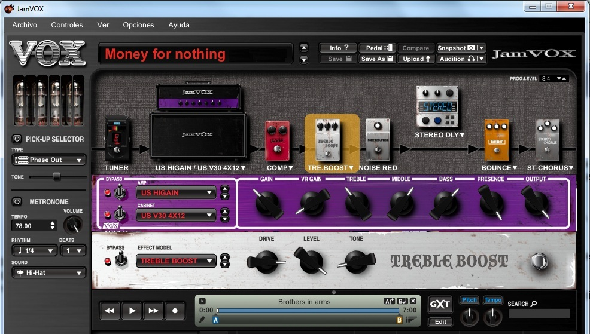Open the US V30 4X12 cabinet dropdown
This screenshot has height=334, width=590.
click(x=176, y=215)
